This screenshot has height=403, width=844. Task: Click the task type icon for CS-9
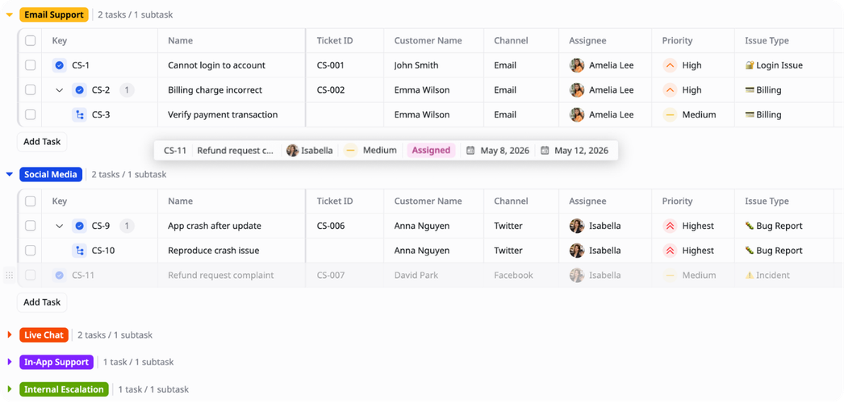click(79, 226)
